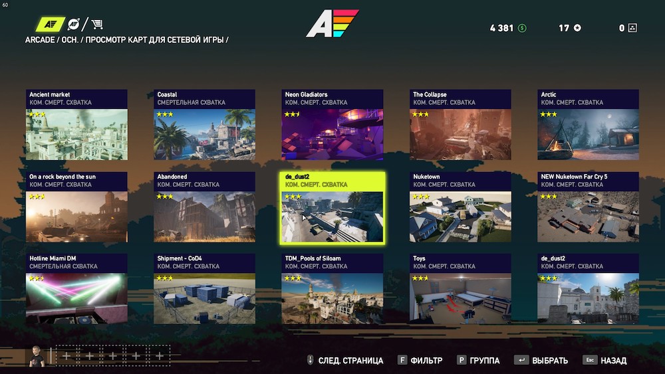This screenshot has height=374, width=665.
Task: Click the green dollar currency icon
Action: tap(522, 28)
